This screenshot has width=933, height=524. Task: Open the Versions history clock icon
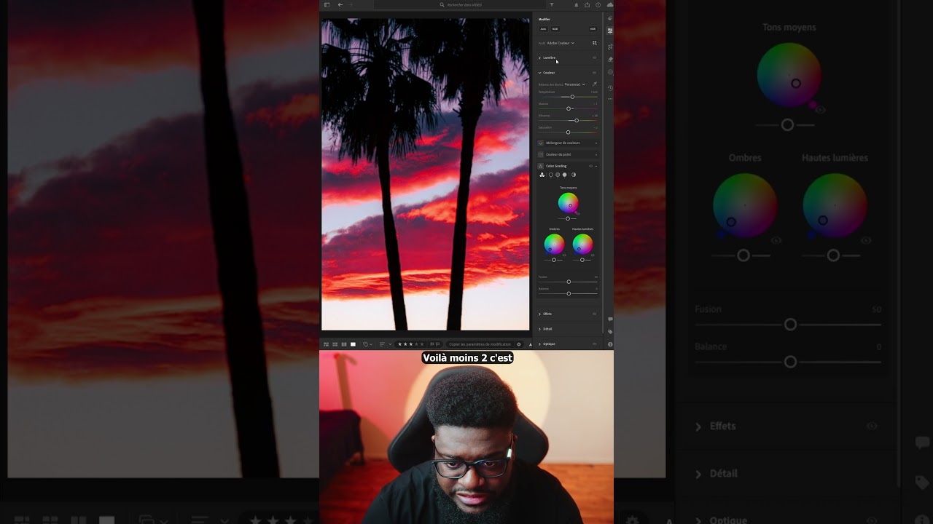click(x=610, y=88)
